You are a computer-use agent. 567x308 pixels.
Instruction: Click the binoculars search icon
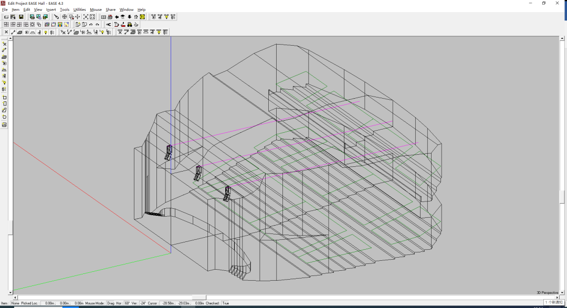point(130,25)
